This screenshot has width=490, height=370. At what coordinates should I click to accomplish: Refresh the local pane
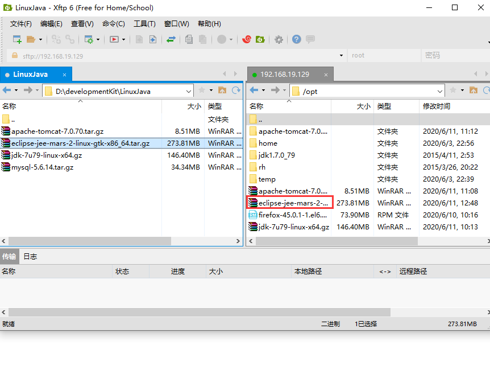pos(236,91)
